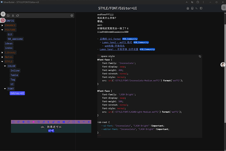Open the command palette terminal icon
This screenshot has height=151, width=226.
pos(196,8)
